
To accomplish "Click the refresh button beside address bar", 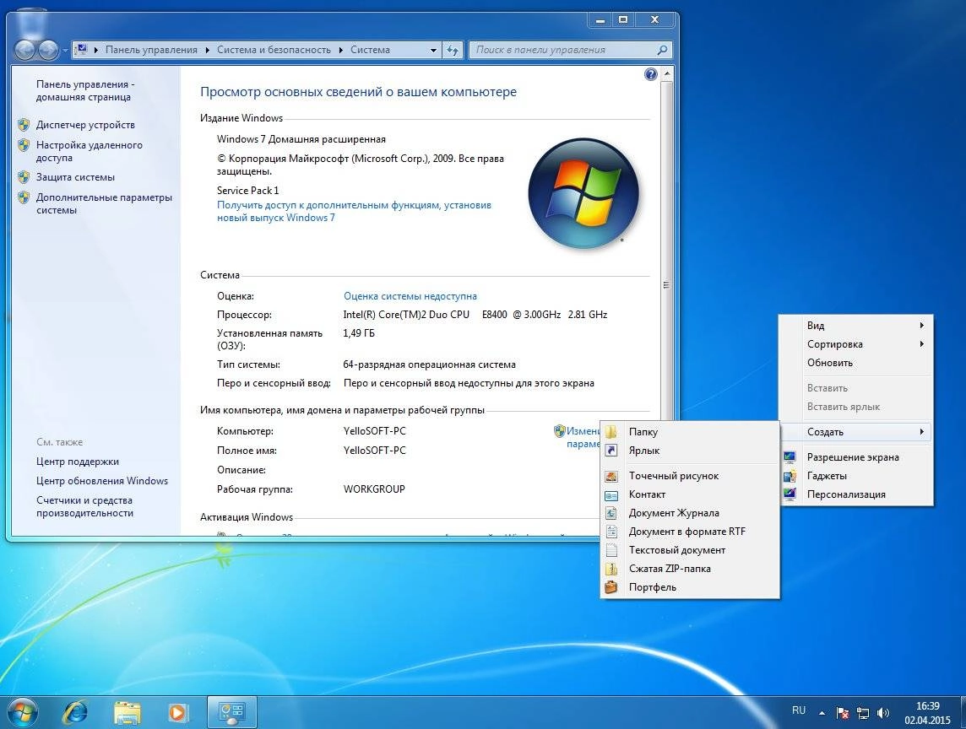I will (453, 50).
